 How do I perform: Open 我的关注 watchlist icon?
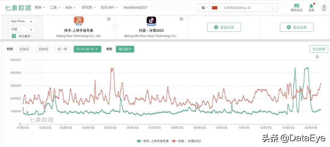pyautogui.click(x=296, y=8)
